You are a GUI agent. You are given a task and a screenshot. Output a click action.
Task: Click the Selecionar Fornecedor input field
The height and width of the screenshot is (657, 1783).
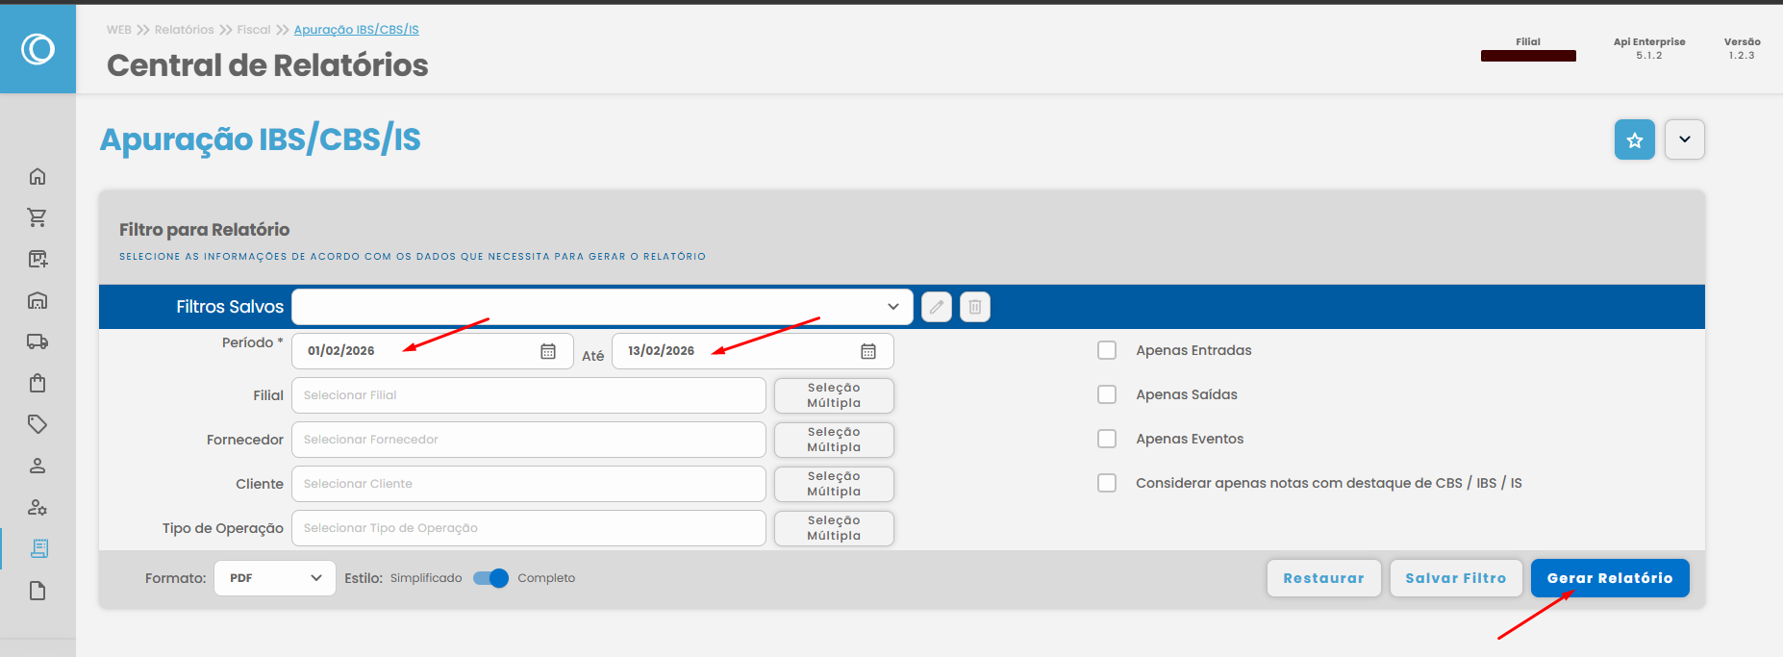(528, 440)
